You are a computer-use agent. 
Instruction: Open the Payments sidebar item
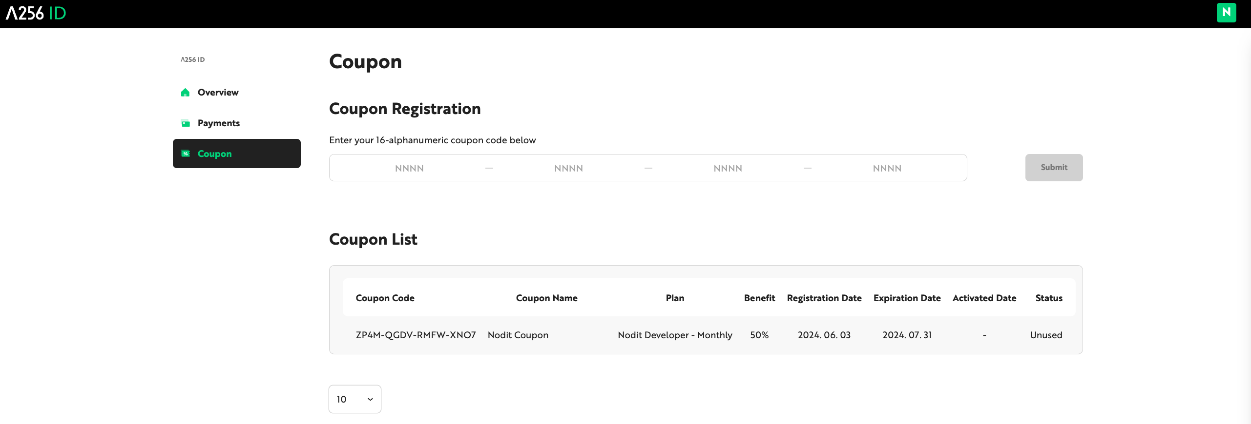coord(218,123)
